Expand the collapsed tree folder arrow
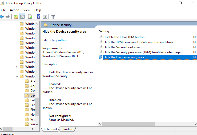Screen dimensions: 197x135 17,67
